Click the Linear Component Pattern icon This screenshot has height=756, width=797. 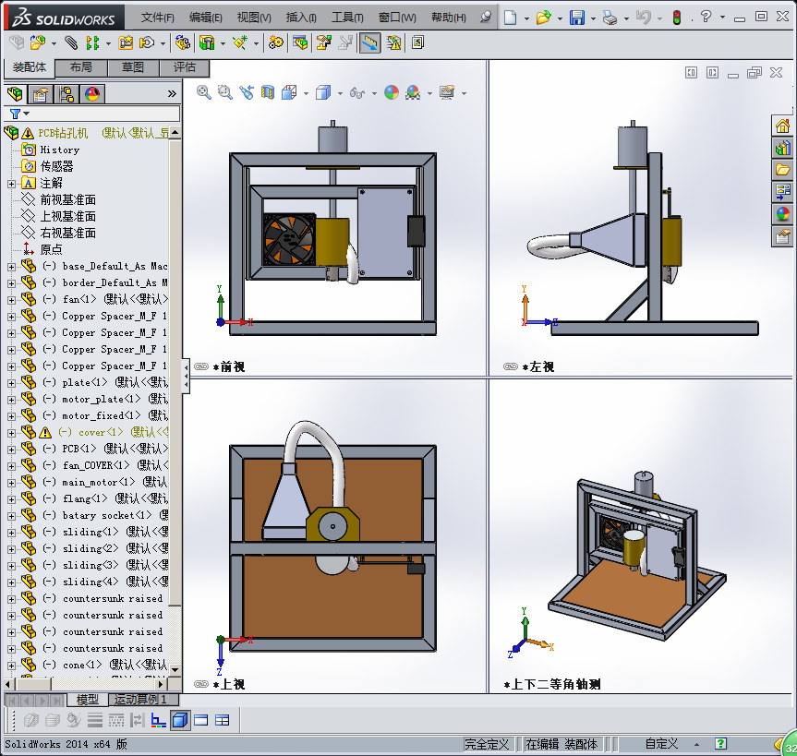(92, 42)
